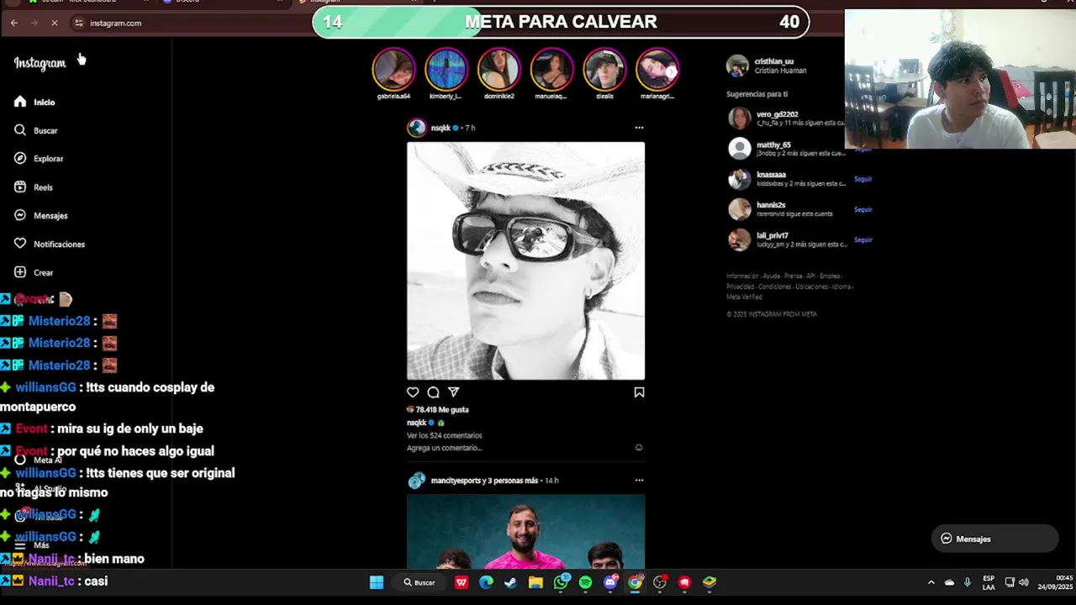Click nsqkk username in post header
The width and height of the screenshot is (1076, 605).
[440, 128]
